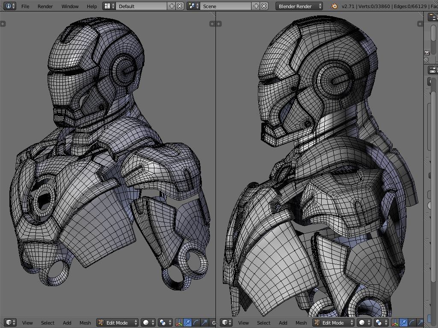This screenshot has width=438, height=328.
Task: Open viewport shading selector in left viewport
Action: (148, 322)
